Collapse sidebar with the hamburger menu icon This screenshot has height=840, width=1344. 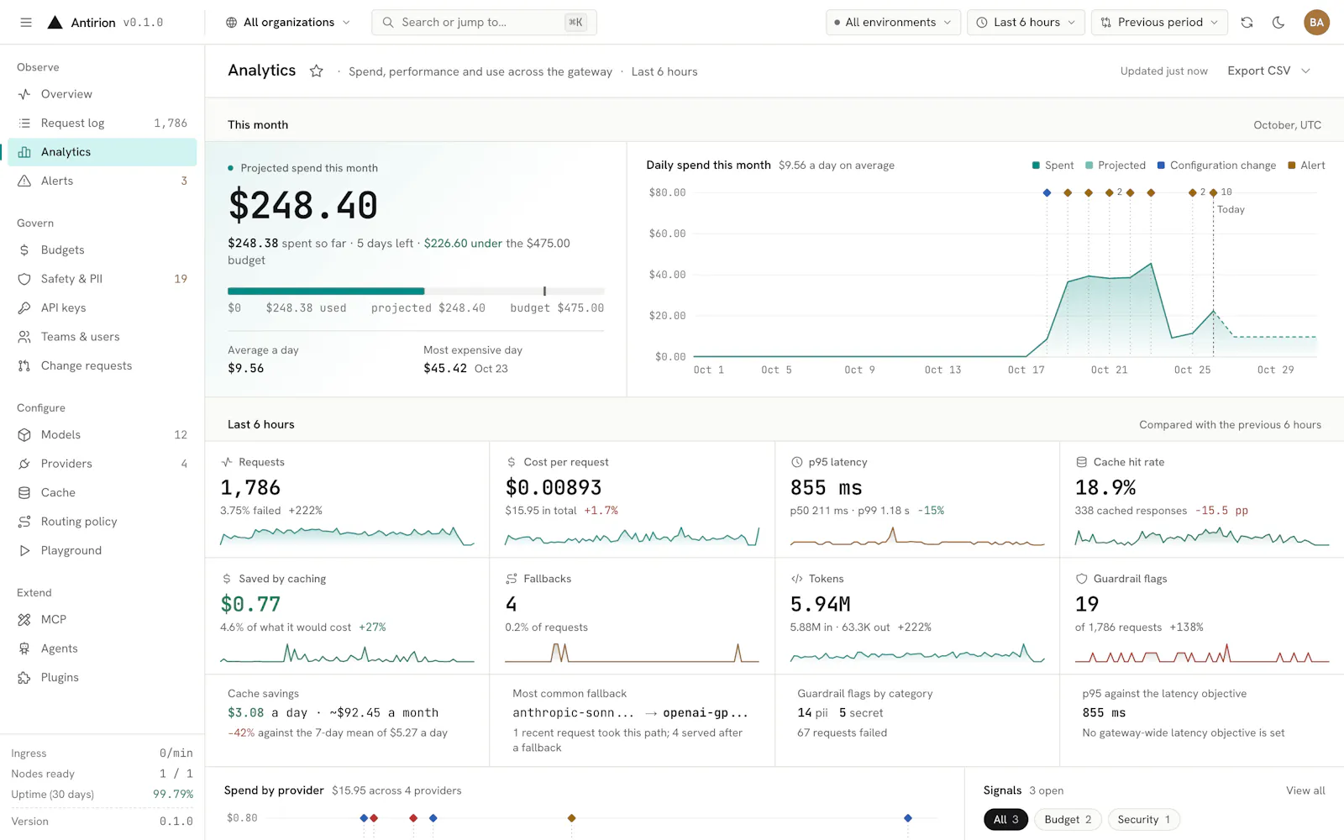[26, 23]
